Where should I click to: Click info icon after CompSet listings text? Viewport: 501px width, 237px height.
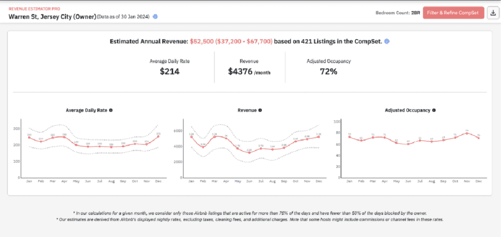pos(387,42)
